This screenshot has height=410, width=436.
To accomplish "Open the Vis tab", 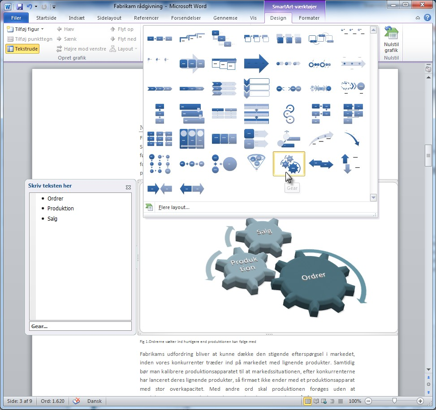I will [x=253, y=18].
